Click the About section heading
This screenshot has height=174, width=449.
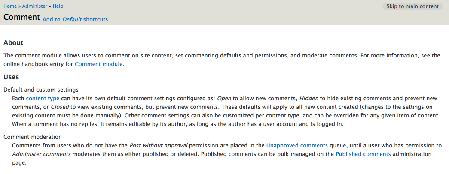[13, 43]
